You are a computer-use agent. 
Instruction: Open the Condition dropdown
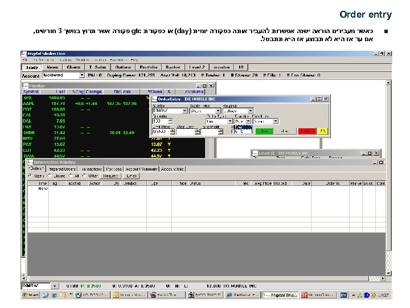click(x=276, y=121)
